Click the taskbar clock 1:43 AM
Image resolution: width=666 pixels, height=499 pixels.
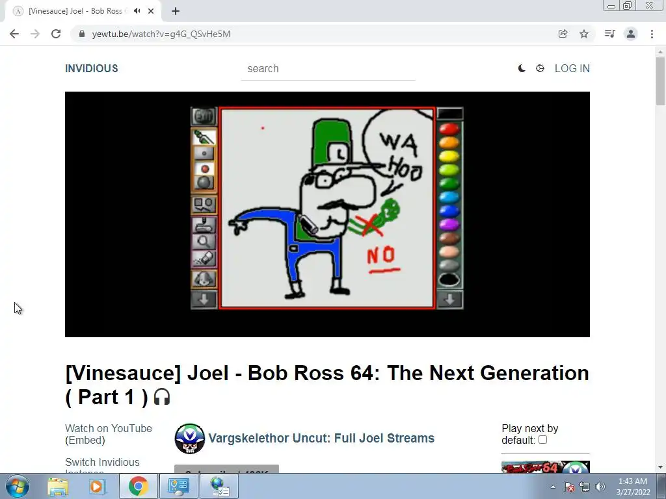coord(633,487)
